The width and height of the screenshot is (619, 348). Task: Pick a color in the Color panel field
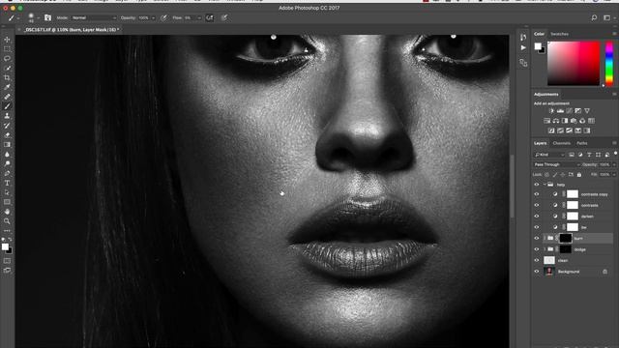coord(574,63)
